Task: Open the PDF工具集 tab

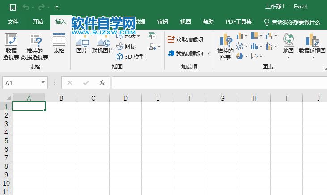Action: 239,22
